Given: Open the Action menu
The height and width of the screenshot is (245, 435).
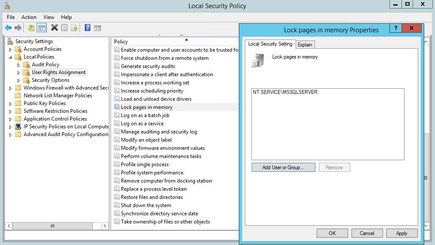Looking at the screenshot, I should tap(29, 17).
